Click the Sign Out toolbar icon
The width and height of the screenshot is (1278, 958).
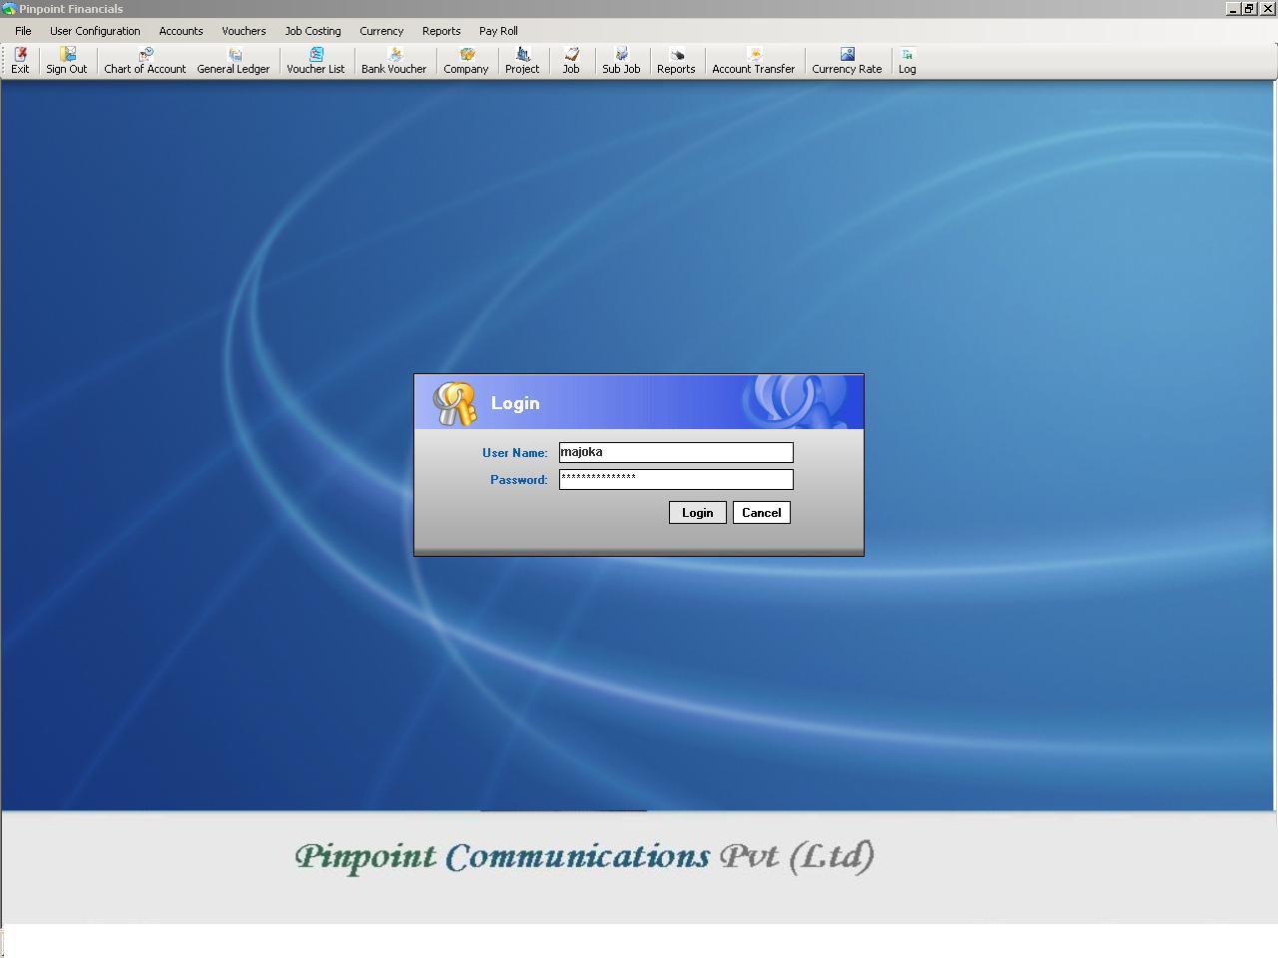67,61
